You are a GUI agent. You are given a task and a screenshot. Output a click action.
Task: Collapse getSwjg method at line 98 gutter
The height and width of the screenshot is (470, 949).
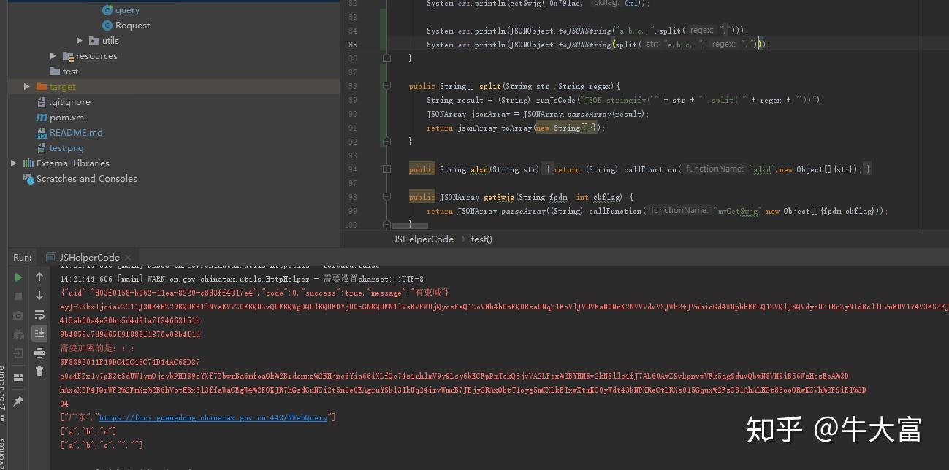click(x=386, y=197)
